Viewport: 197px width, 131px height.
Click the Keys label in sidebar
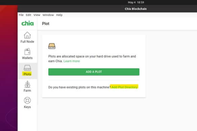(27, 107)
